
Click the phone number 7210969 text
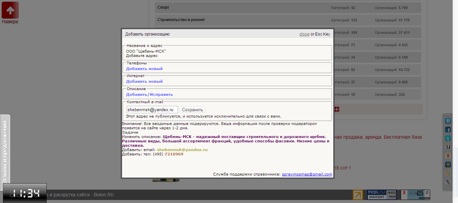[x=174, y=154]
